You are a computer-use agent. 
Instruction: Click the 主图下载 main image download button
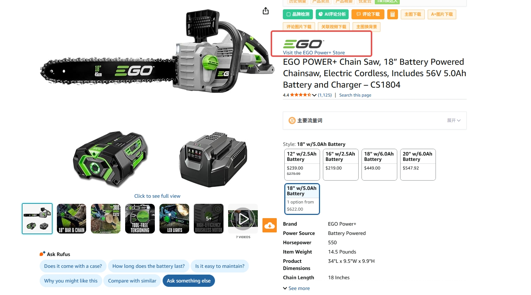click(x=413, y=14)
